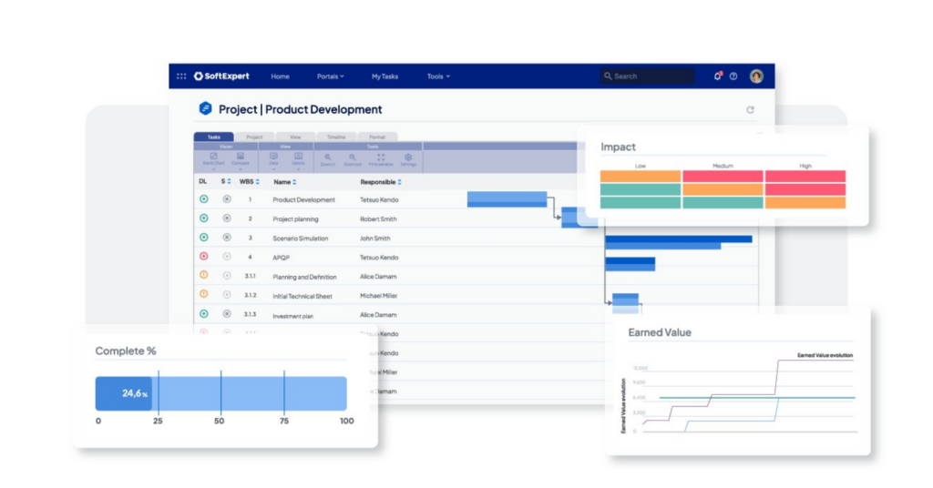
Task: Expand the Portals dropdown menu
Action: [x=330, y=76]
